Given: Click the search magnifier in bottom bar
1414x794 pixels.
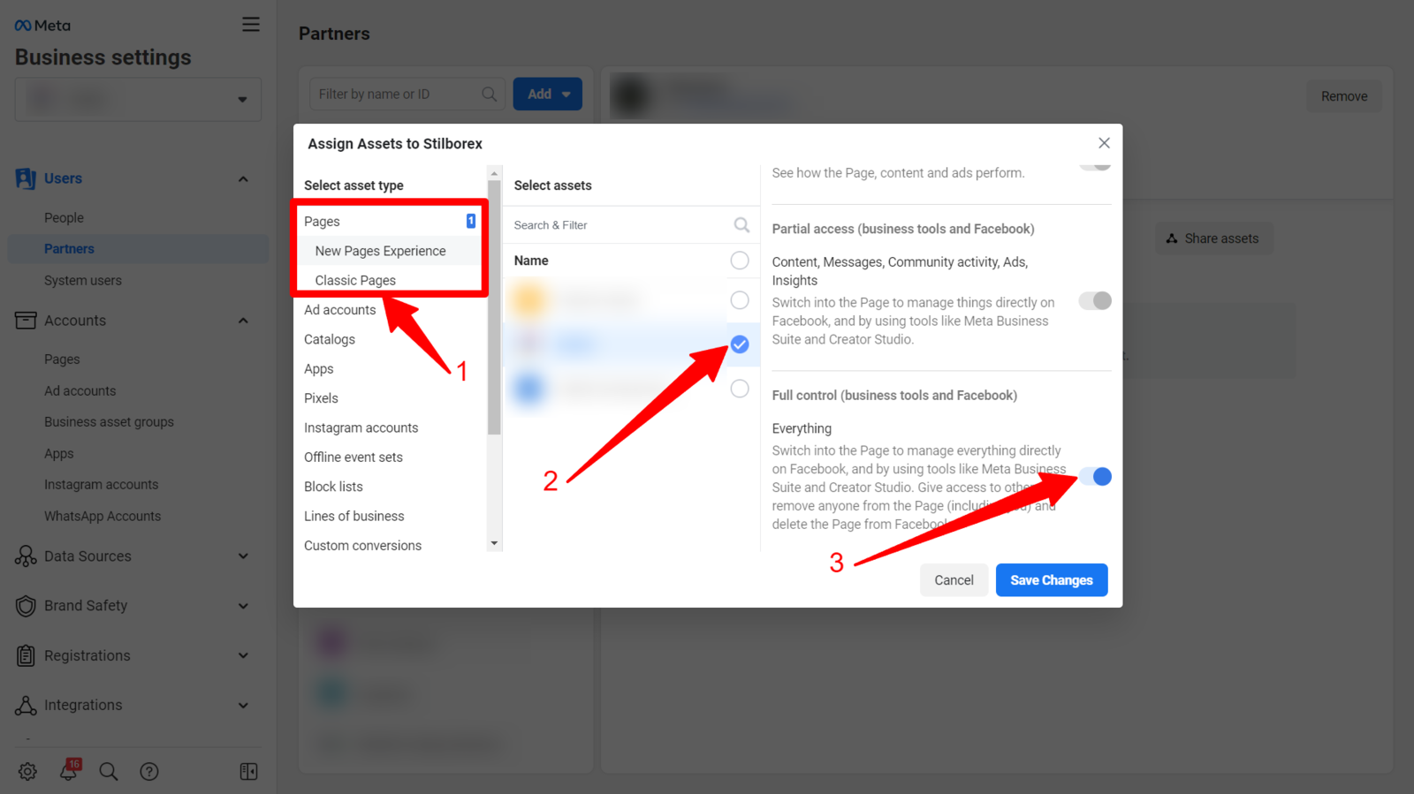Looking at the screenshot, I should point(109,771).
